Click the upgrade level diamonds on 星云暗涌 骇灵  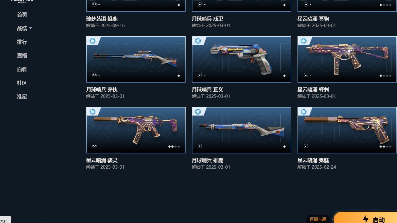coord(174,146)
